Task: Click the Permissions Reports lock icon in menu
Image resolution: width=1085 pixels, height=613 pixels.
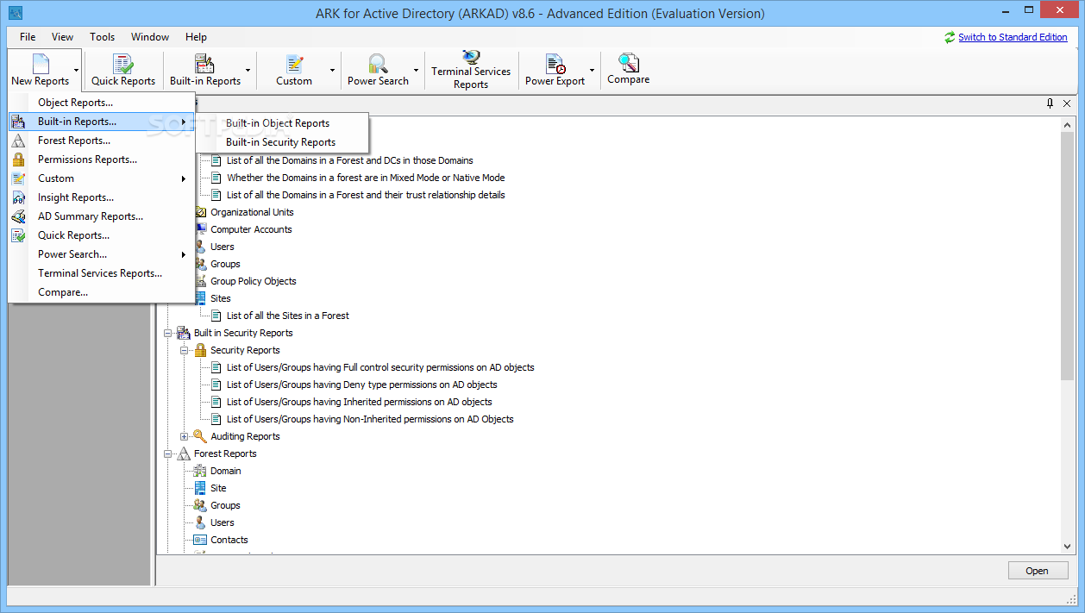Action: click(19, 160)
